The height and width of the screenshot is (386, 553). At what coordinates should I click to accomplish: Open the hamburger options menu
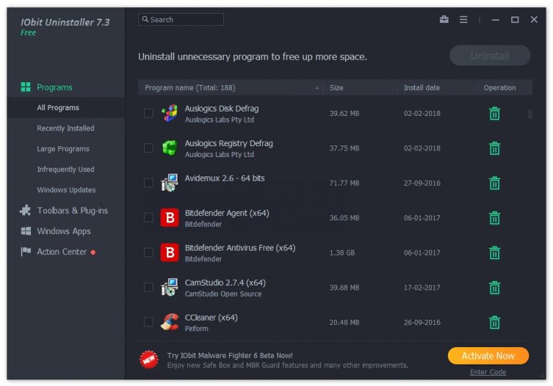pos(464,19)
